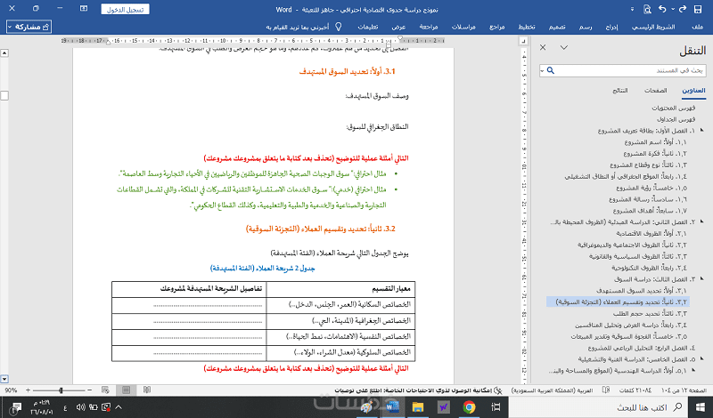Open the Undo history dropdown arrow
Image resolution: width=713 pixels, height=418 pixels.
[673, 9]
